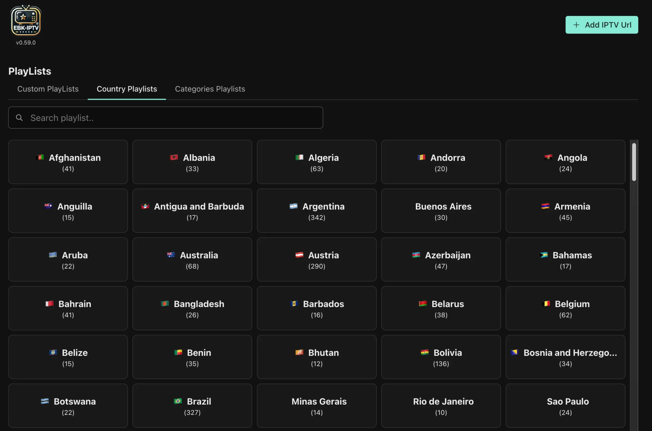Open the Rio de Janeiro playlist
The height and width of the screenshot is (431, 652).
pos(441,406)
